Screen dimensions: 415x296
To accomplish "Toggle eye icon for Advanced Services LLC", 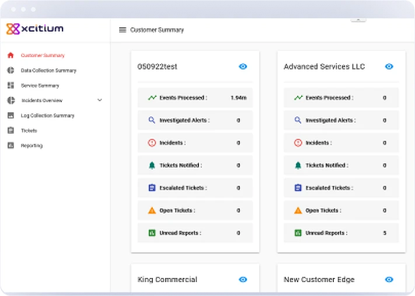I will 389,67.
